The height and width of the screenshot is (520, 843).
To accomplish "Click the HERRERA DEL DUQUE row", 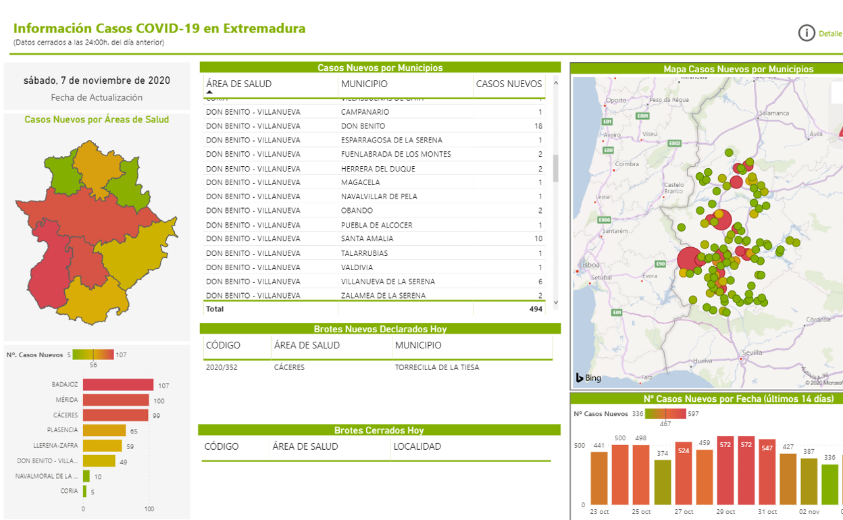I will [x=374, y=169].
